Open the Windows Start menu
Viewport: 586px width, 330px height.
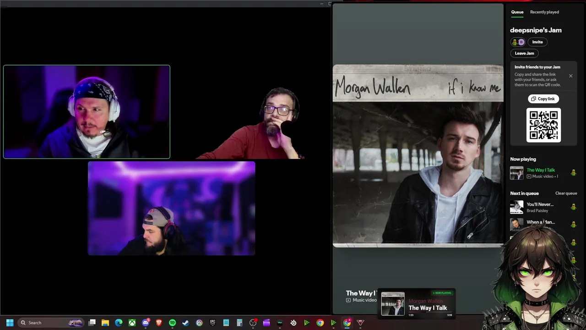click(10, 323)
